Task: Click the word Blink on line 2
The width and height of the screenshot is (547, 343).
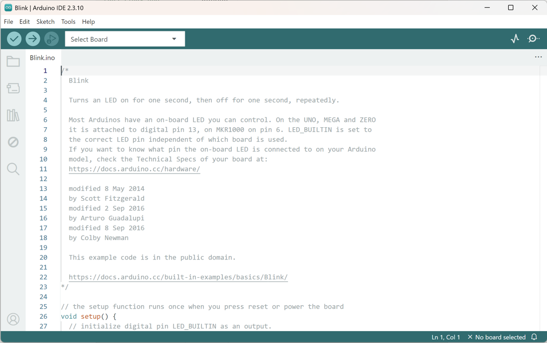Action: click(79, 81)
